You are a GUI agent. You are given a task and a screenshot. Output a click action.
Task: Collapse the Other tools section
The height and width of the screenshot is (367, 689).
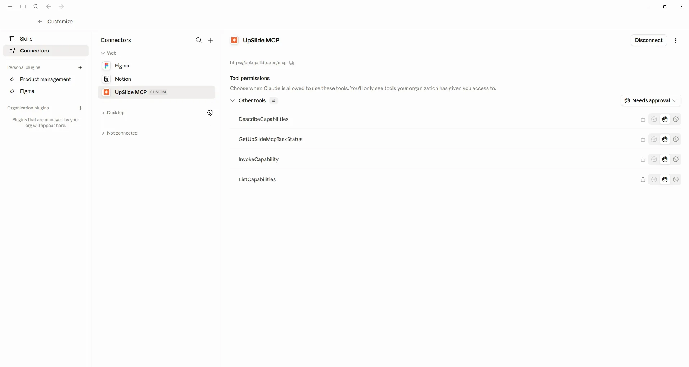(x=233, y=100)
